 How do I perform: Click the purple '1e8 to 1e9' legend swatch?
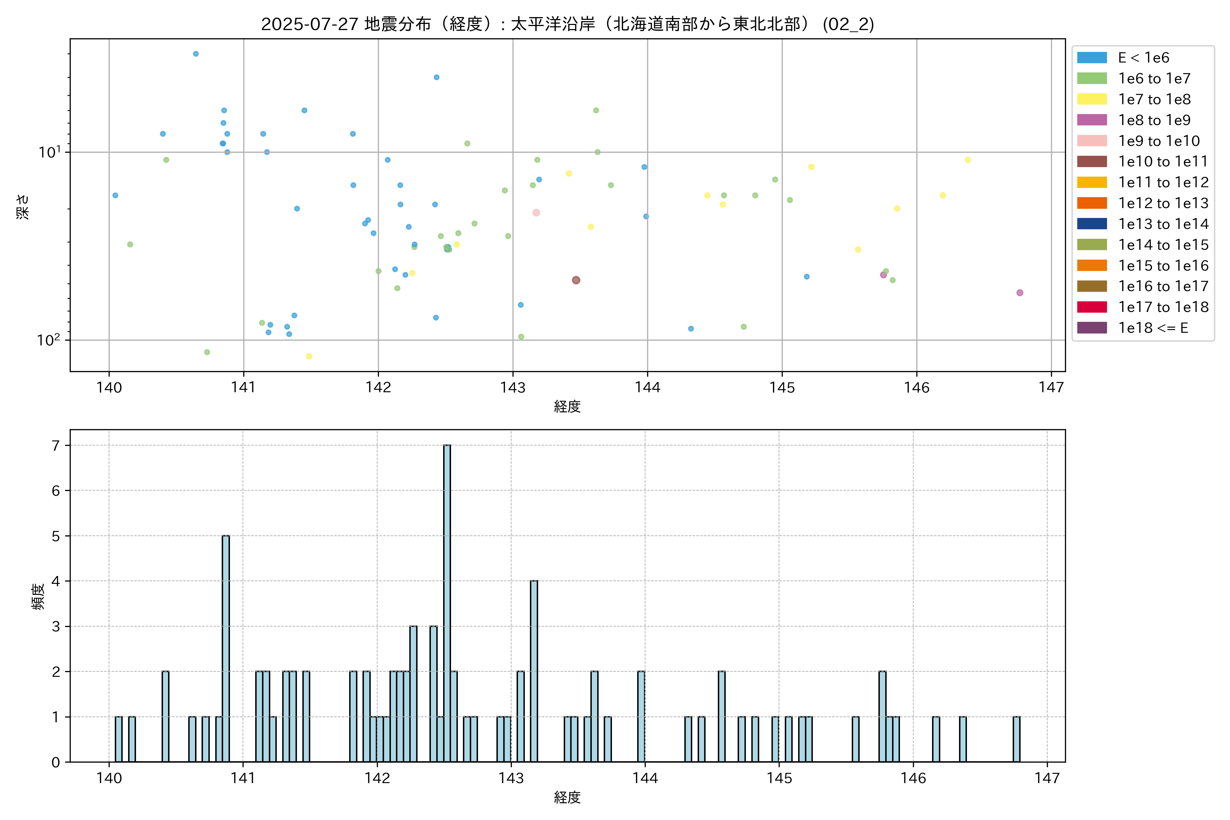1092,120
